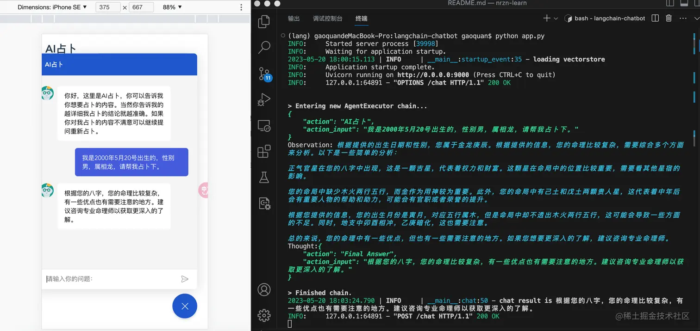Toggle the bottom panel layout icon in title bar
Viewport: 700px width, 331px height.
point(684,4)
